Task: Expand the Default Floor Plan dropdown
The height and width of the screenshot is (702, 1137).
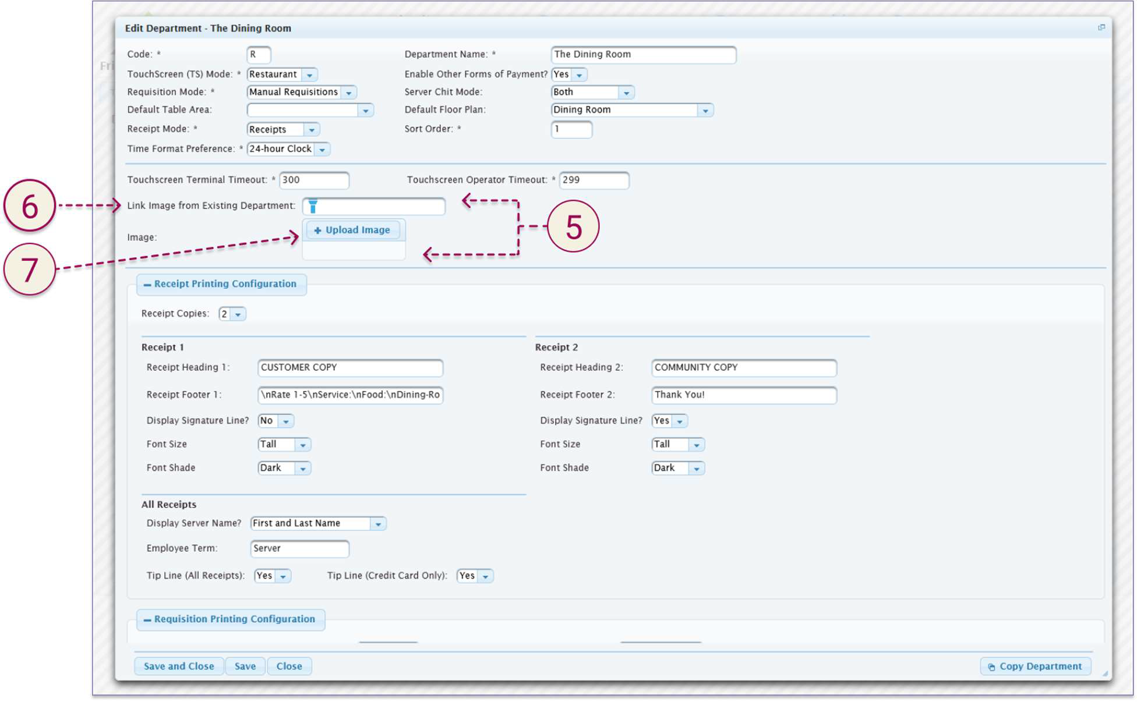Action: coord(705,110)
